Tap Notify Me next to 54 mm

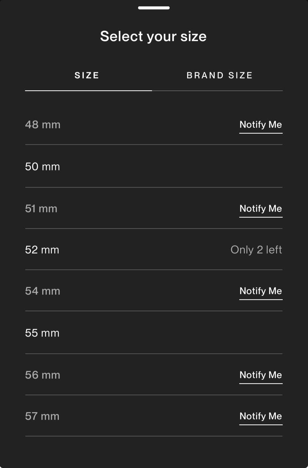click(x=261, y=291)
